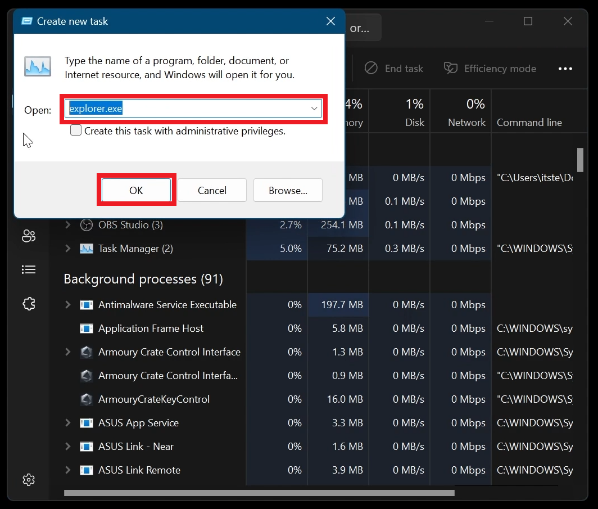Expand the ASUS App Service process
Screen dimensions: 598x509
click(x=67, y=422)
